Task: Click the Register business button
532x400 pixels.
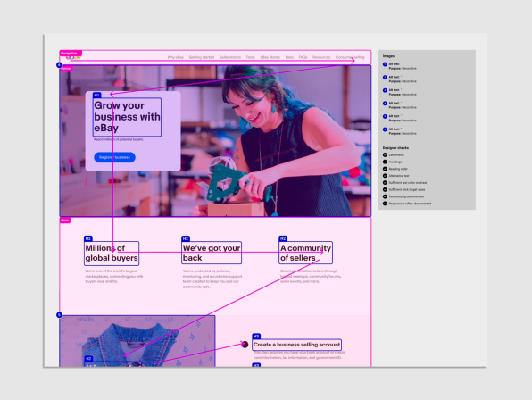Action: click(114, 157)
